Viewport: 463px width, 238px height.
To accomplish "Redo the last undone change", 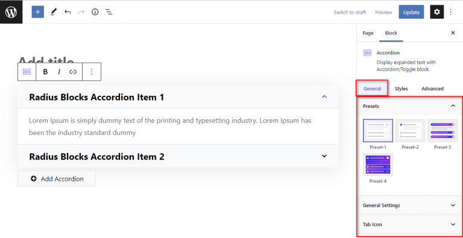I will coord(81,12).
